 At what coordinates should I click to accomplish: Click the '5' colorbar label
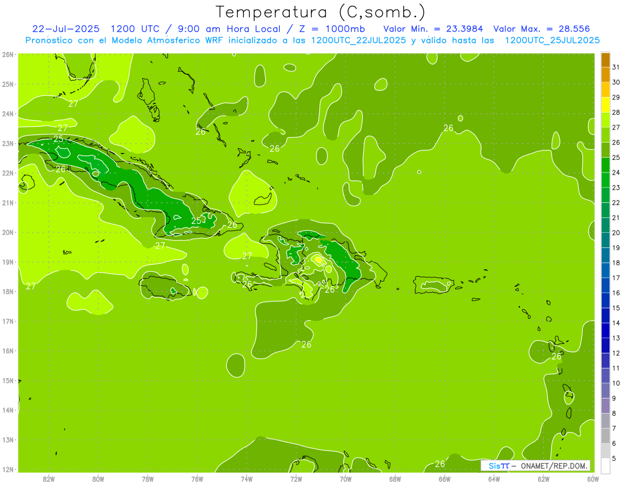[615, 458]
